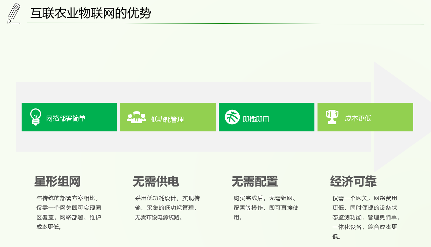Image resolution: width=431 pixels, height=247 pixels.
Task: Click the heading 无需配置
Action: (x=255, y=181)
